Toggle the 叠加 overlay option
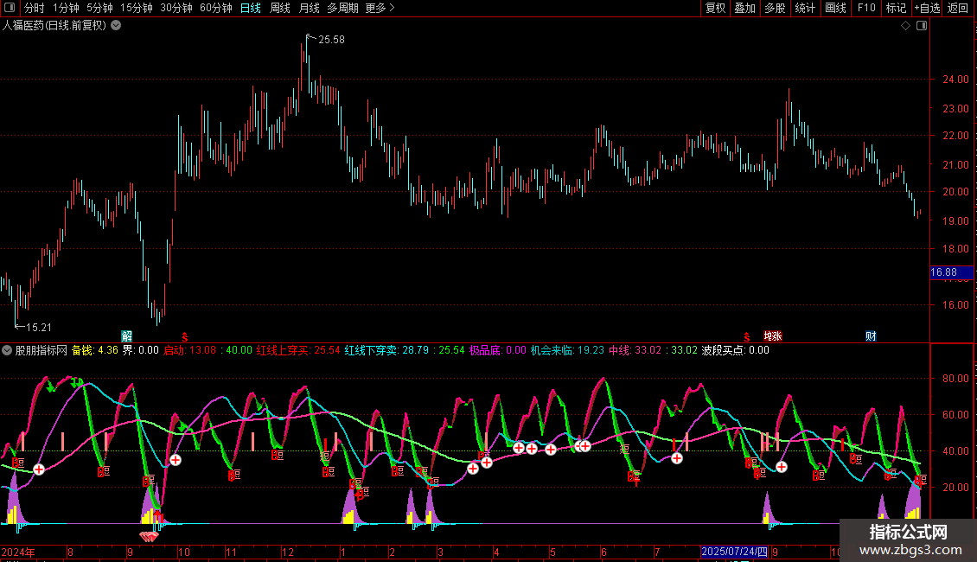This screenshot has height=562, width=977. point(744,9)
